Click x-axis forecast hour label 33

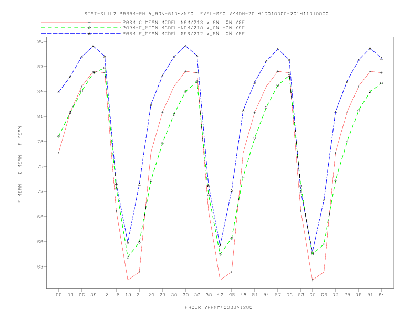click(185, 295)
